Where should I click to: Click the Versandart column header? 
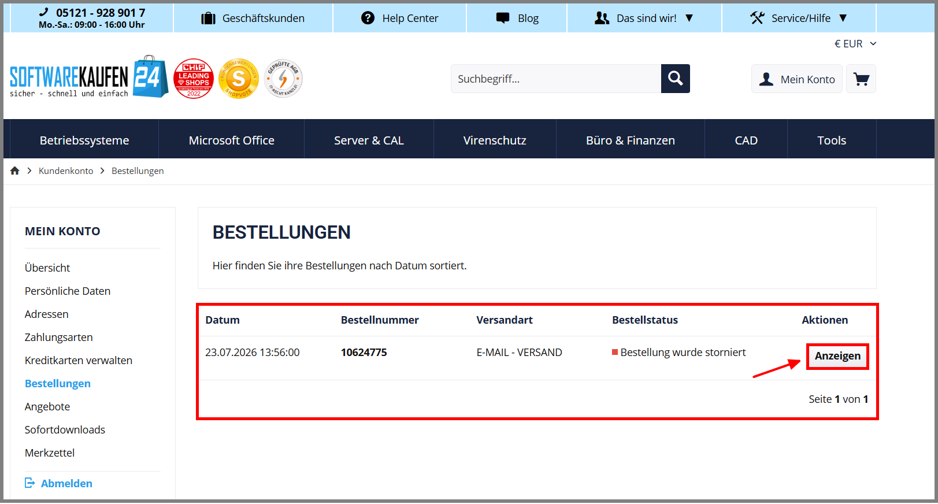[x=505, y=320]
